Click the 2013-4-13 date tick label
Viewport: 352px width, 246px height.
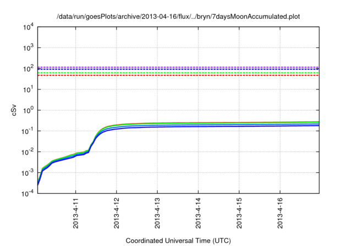157,213
